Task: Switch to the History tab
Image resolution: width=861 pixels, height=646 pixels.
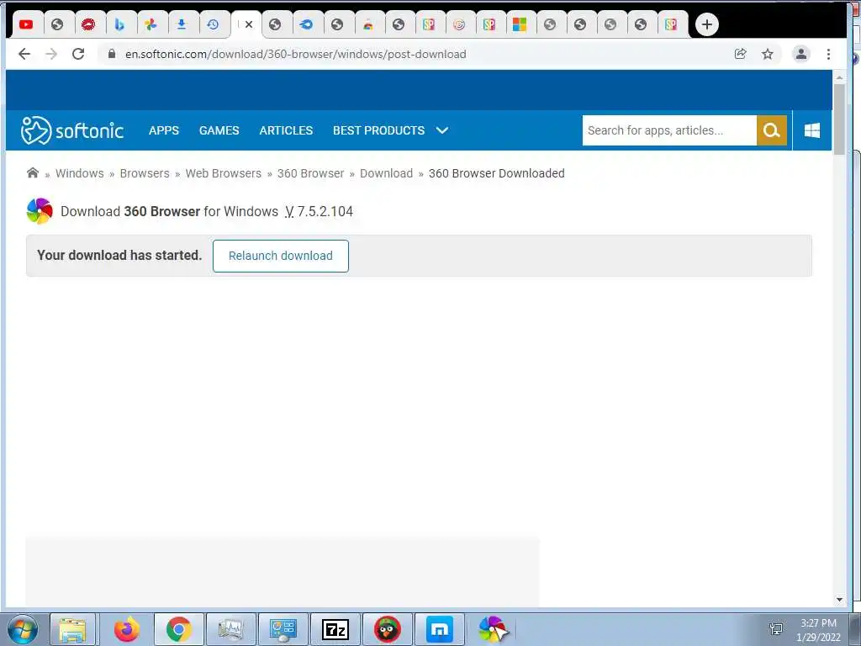Action: coord(213,24)
